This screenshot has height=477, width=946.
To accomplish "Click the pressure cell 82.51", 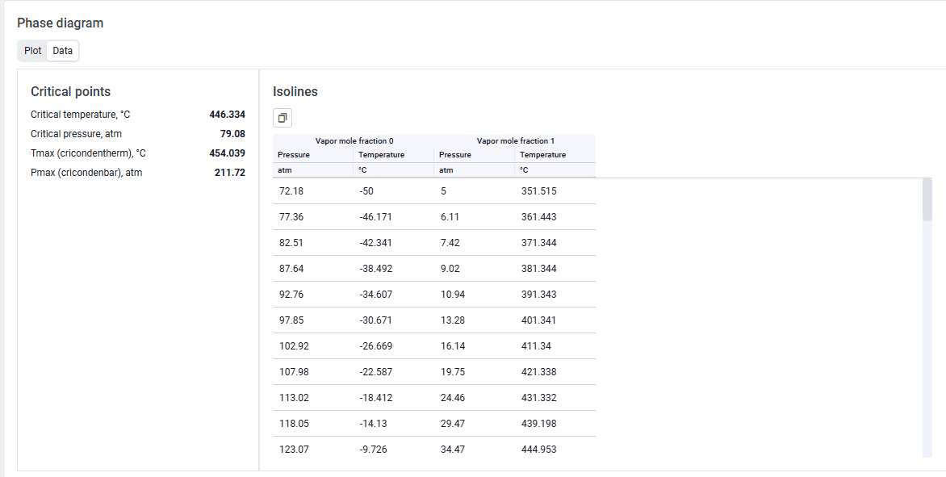I will (313, 243).
